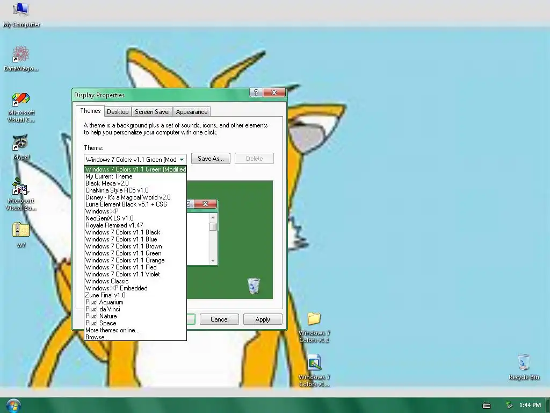Click the clock showing 1:44 PM
Image resolution: width=550 pixels, height=413 pixels.
530,405
